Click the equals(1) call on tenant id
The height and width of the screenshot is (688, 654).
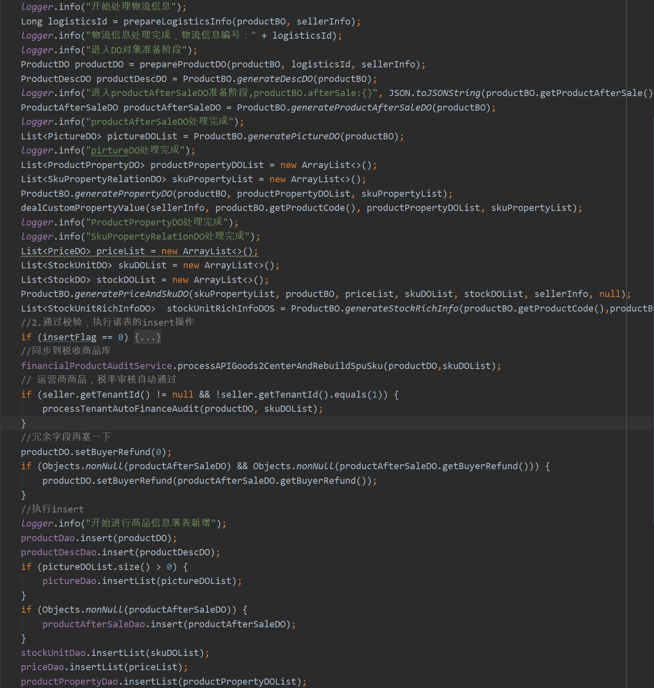pos(358,395)
